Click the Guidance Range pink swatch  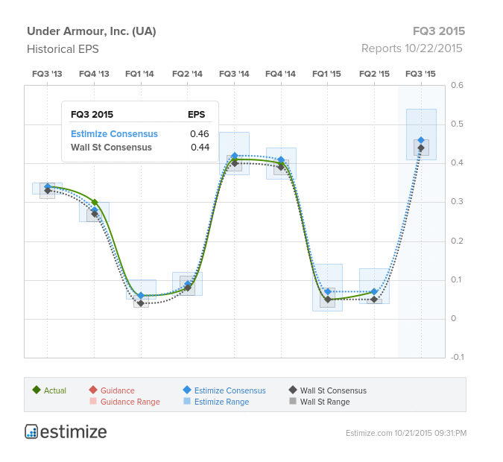(x=93, y=401)
